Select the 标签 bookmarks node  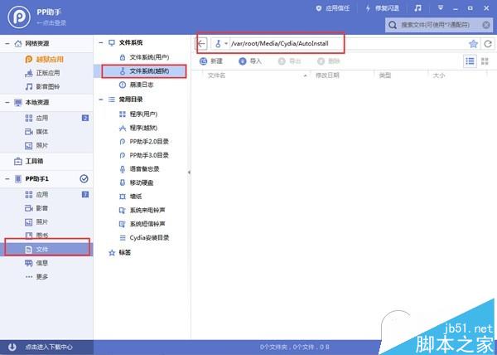[119, 252]
